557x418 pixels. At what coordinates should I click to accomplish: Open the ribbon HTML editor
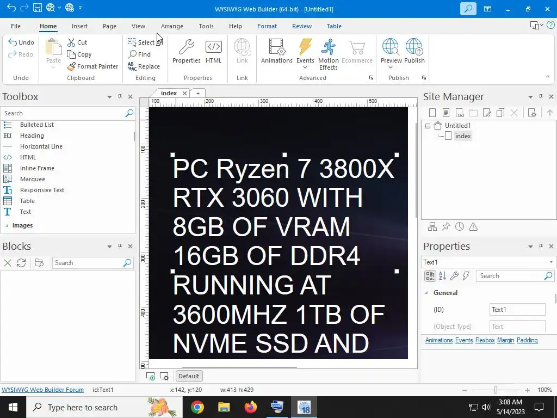coord(213,52)
